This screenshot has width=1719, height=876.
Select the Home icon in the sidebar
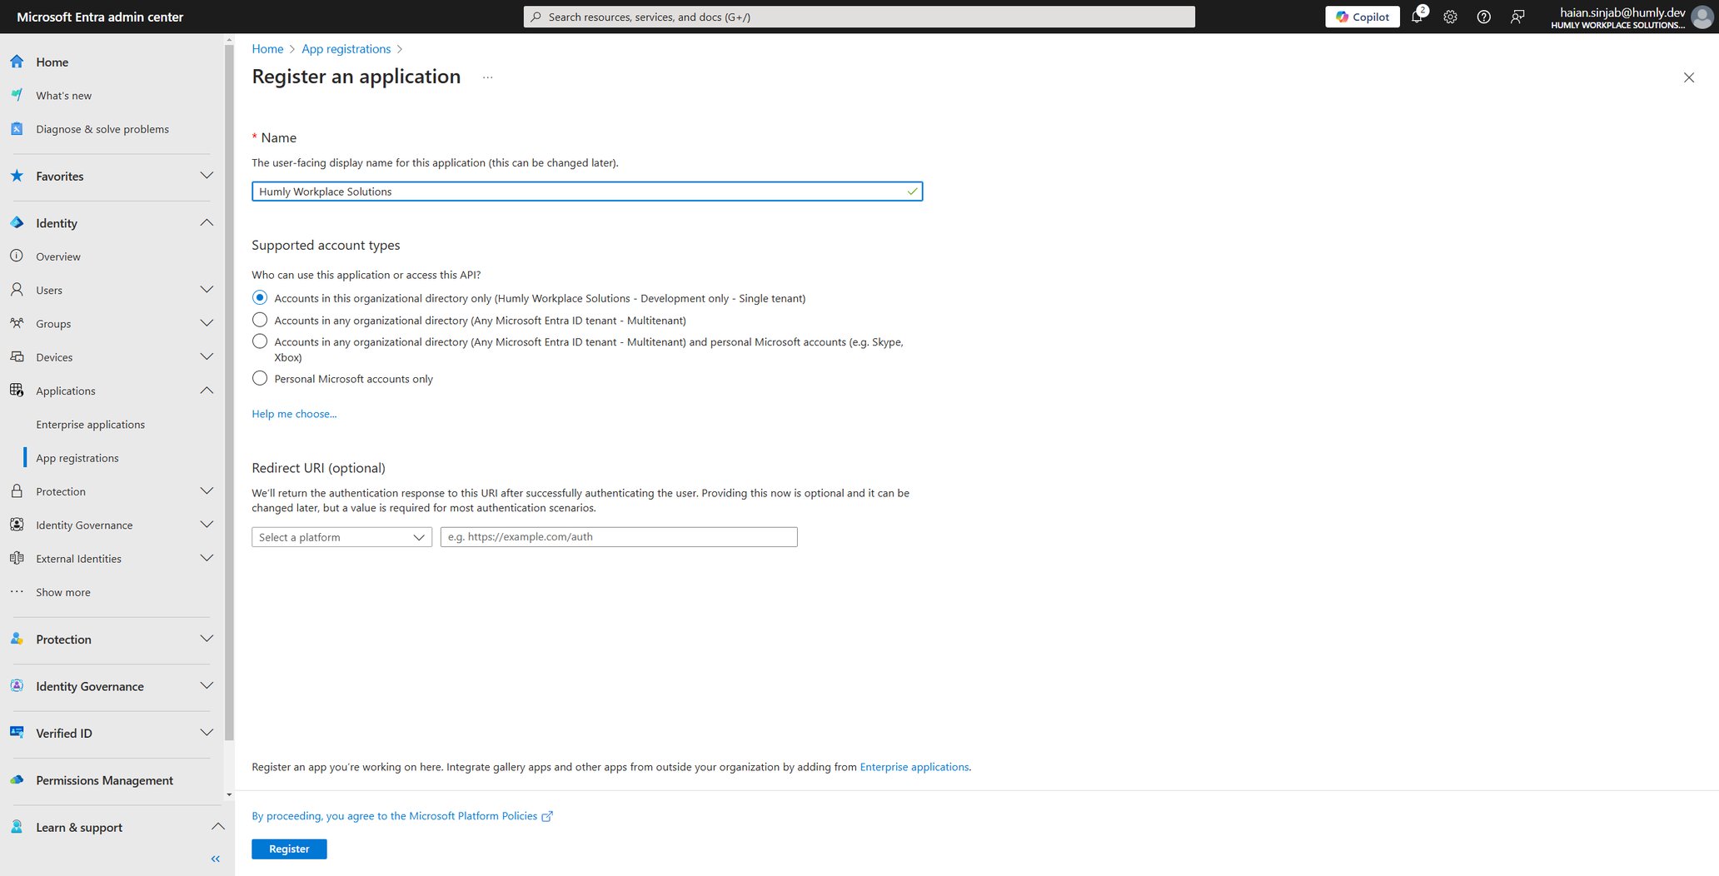(x=17, y=62)
